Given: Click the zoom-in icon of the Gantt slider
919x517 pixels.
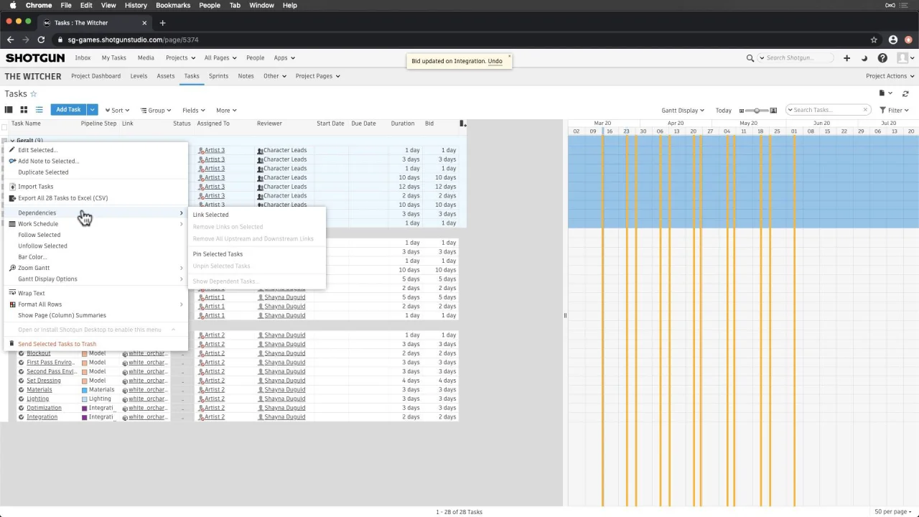Looking at the screenshot, I should pos(773,111).
